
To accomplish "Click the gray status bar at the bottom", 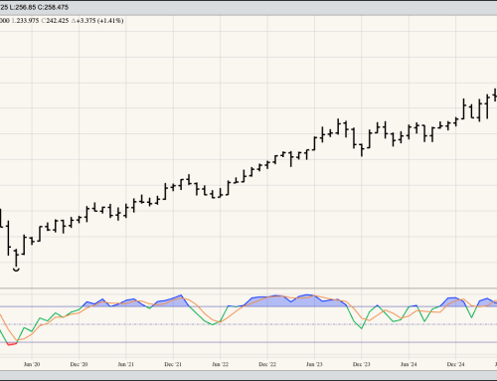I will [248, 375].
